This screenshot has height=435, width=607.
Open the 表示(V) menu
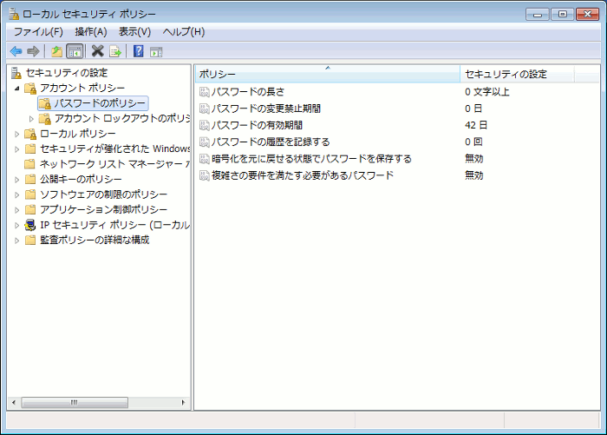tap(134, 32)
